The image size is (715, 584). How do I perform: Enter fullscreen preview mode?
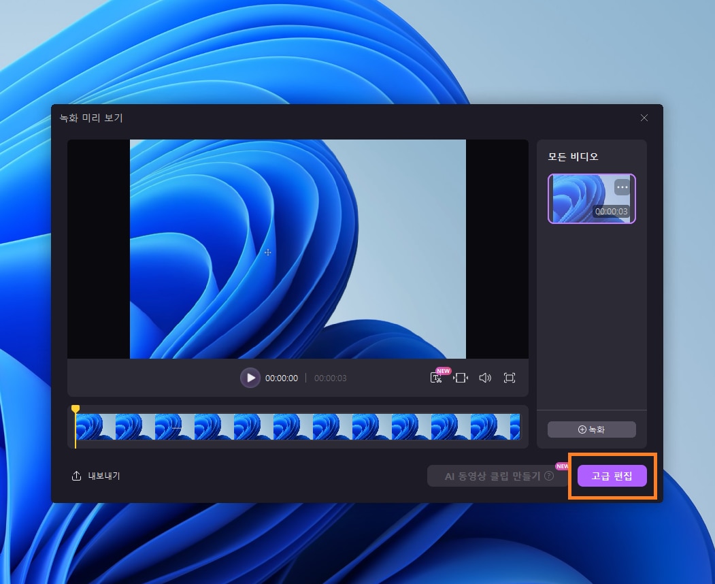pyautogui.click(x=510, y=378)
